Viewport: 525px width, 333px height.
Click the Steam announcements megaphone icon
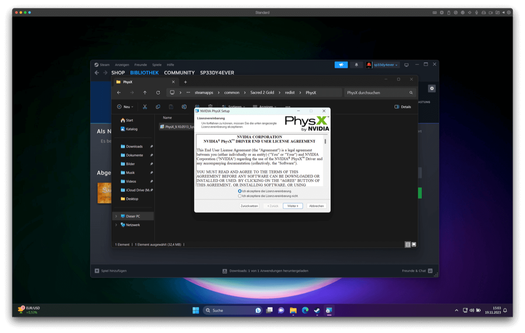coord(341,65)
